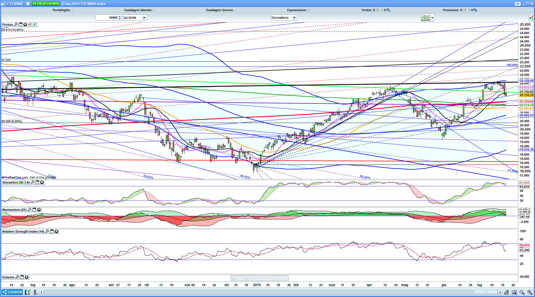This screenshot has height=297, width=535.
Task: Open the on-screen keyboard icon in title bar
Action: pos(517,4)
